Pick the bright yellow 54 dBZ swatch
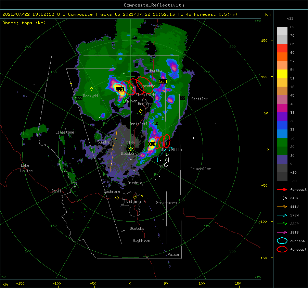Image resolution: width=308 pixels, height=288 pixels. [x=282, y=74]
